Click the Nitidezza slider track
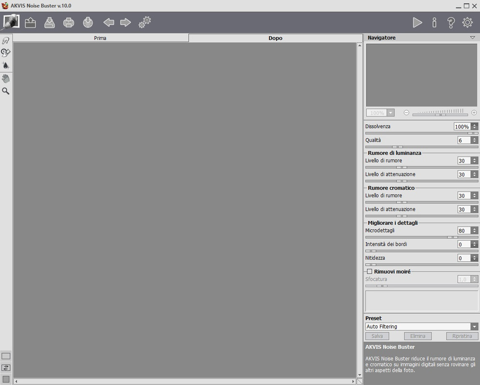 (x=422, y=265)
